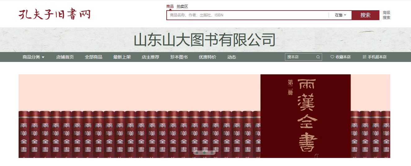Open the 珍本图书 section
411x166 pixels.
coord(179,57)
